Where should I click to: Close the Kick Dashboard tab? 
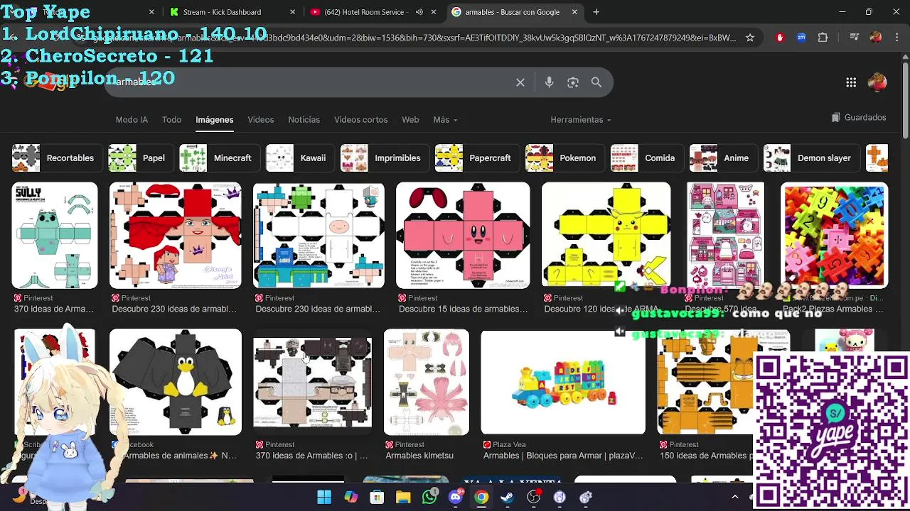click(293, 12)
